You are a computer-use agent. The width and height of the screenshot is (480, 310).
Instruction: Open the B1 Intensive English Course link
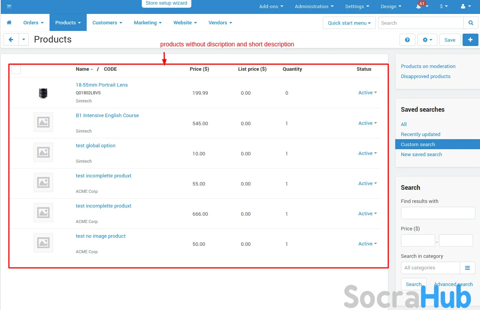pyautogui.click(x=107, y=116)
